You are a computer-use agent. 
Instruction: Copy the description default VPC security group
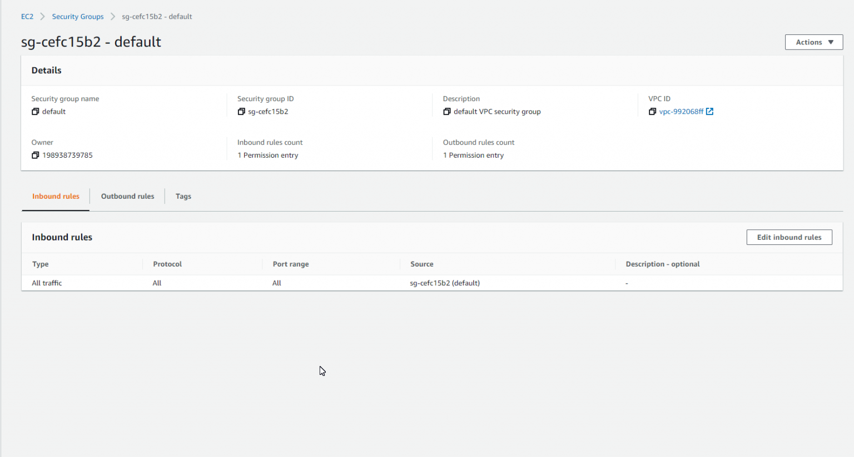[447, 111]
